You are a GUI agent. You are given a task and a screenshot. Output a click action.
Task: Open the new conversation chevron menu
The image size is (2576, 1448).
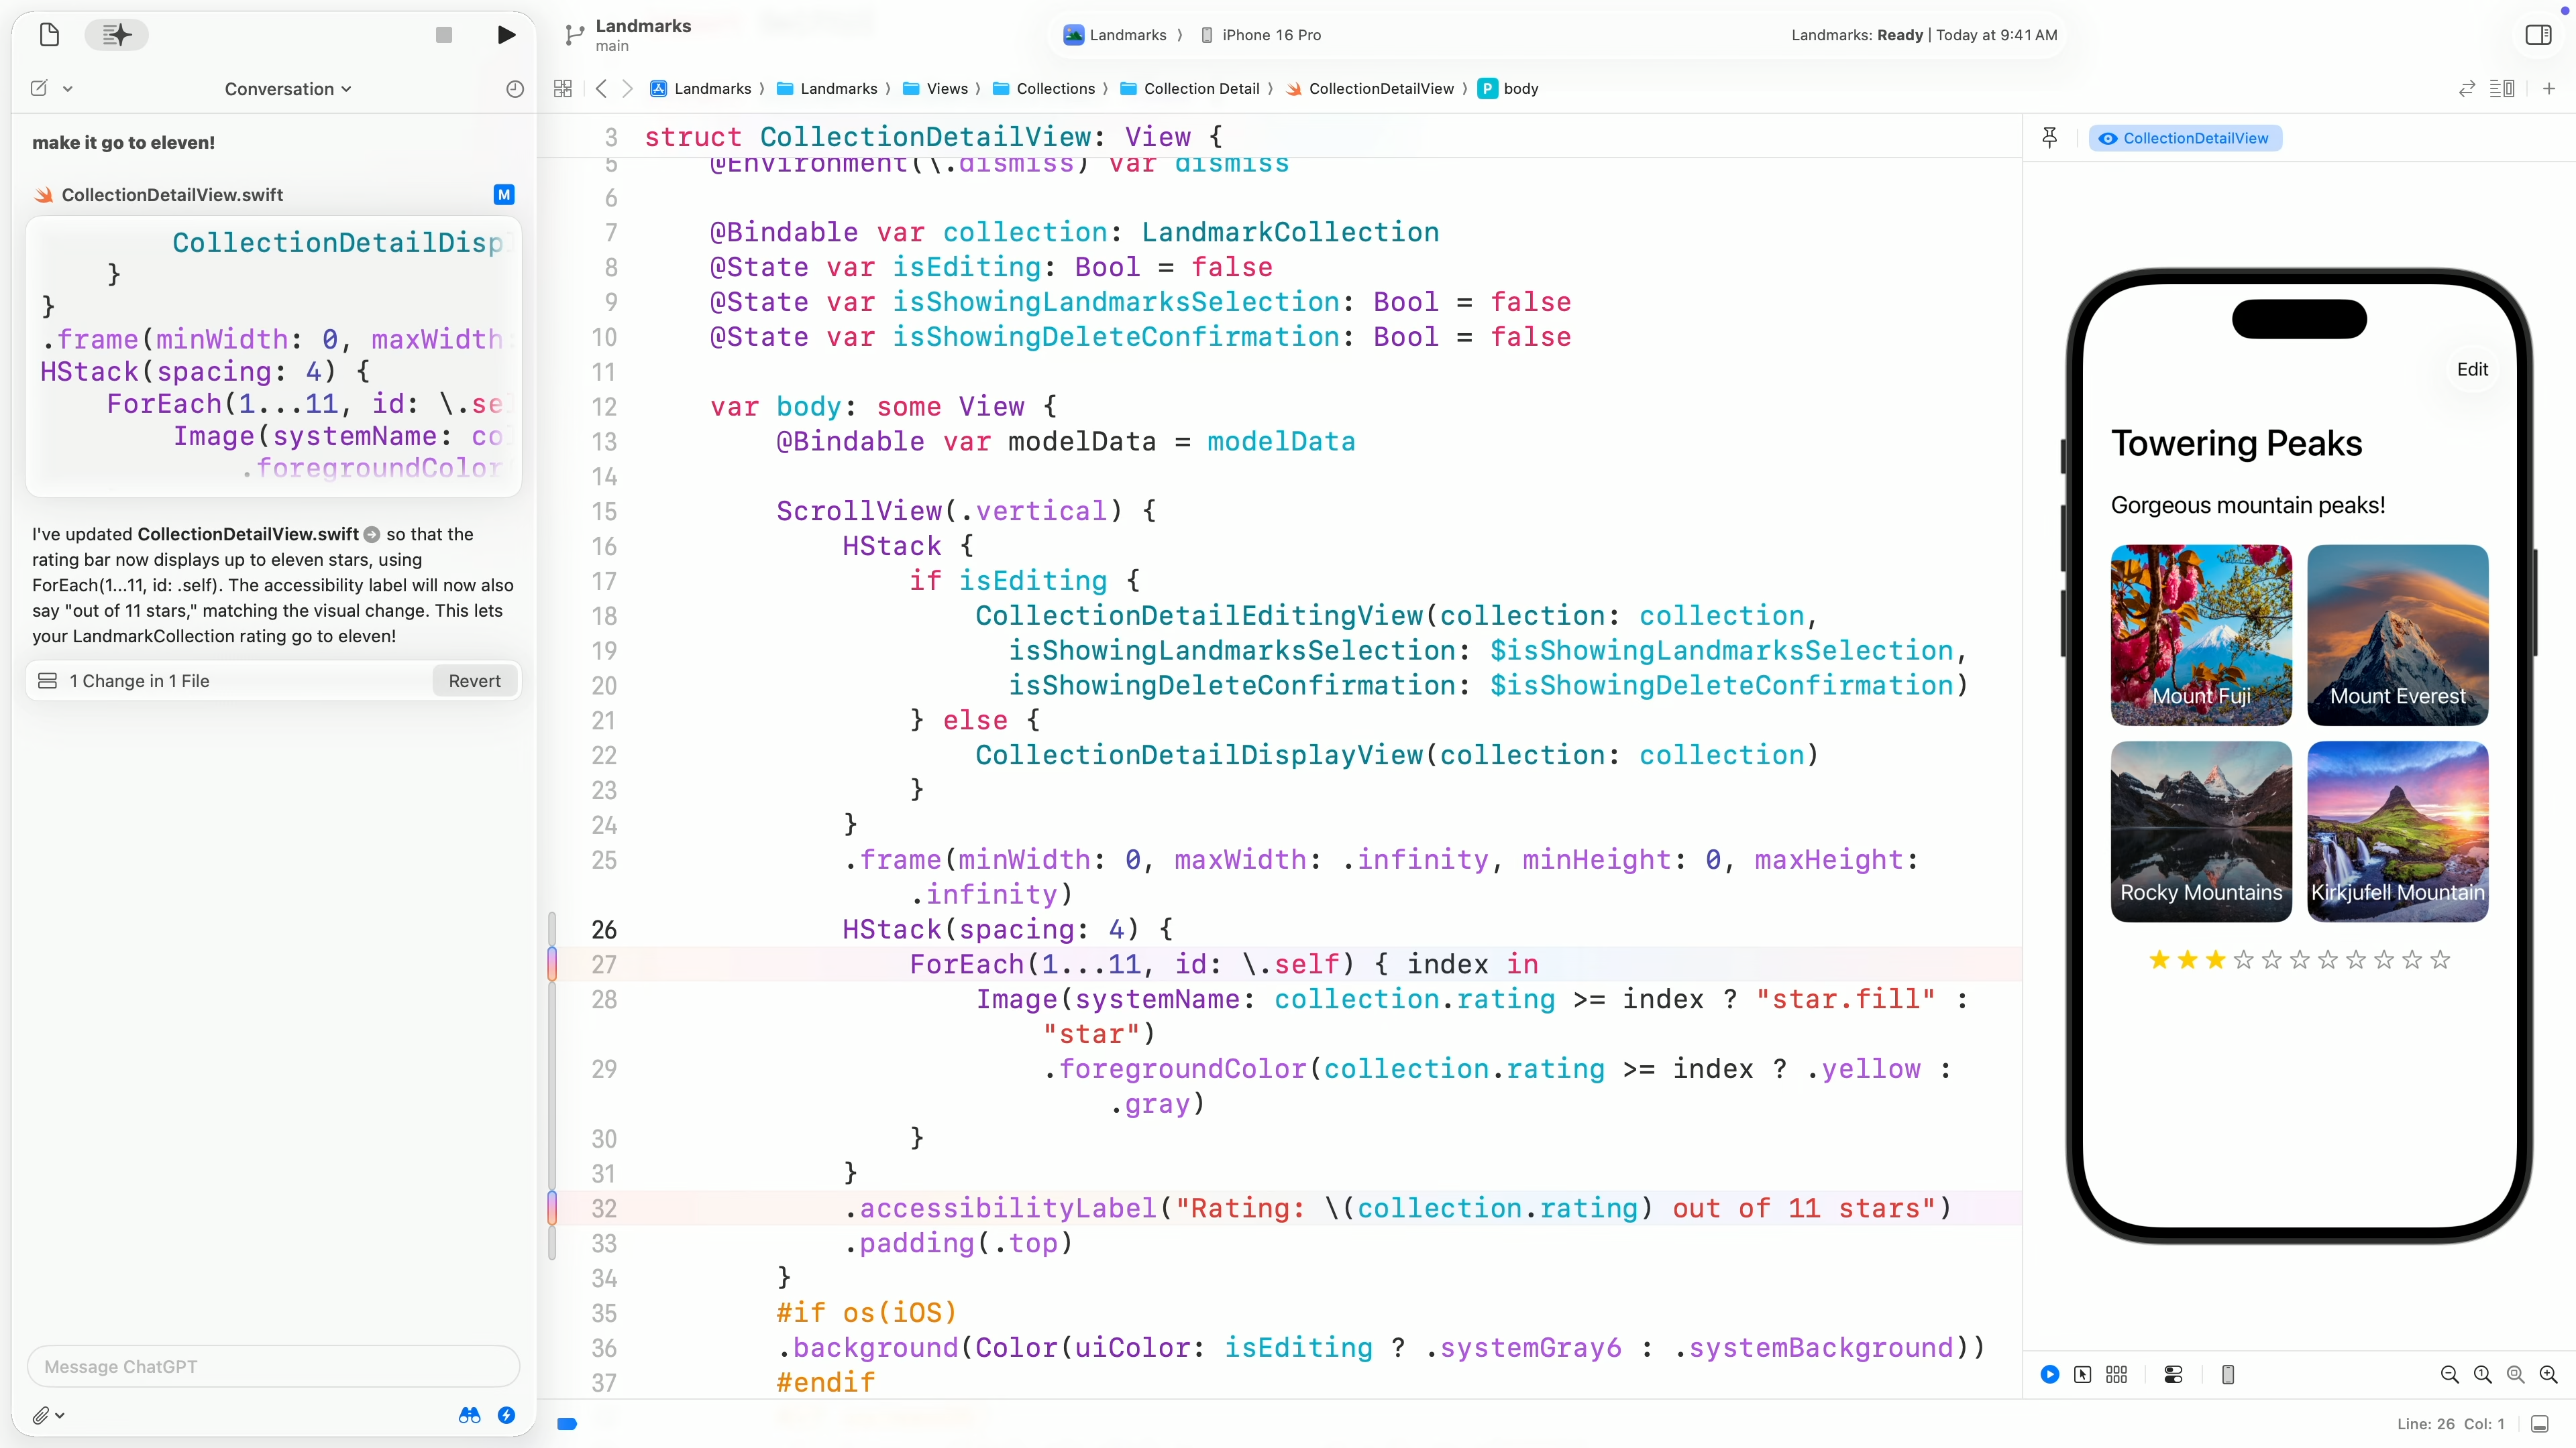pos(68,89)
